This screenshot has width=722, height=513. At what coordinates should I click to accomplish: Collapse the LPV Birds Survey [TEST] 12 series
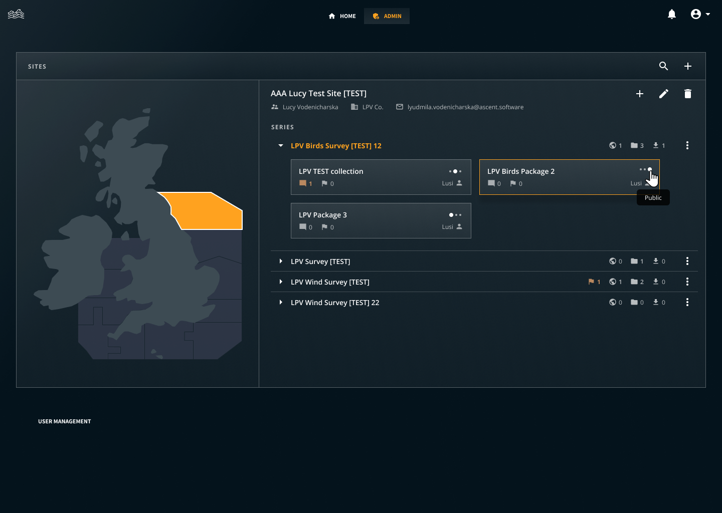pyautogui.click(x=281, y=145)
